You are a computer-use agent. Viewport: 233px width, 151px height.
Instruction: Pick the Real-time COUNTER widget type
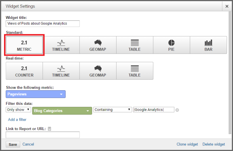pos(24,71)
